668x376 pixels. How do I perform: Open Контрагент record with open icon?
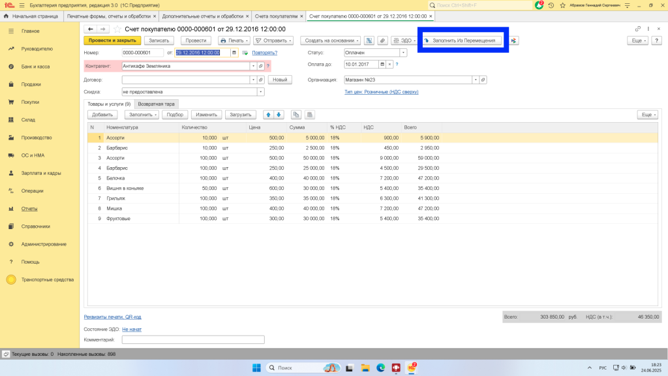pos(261,66)
